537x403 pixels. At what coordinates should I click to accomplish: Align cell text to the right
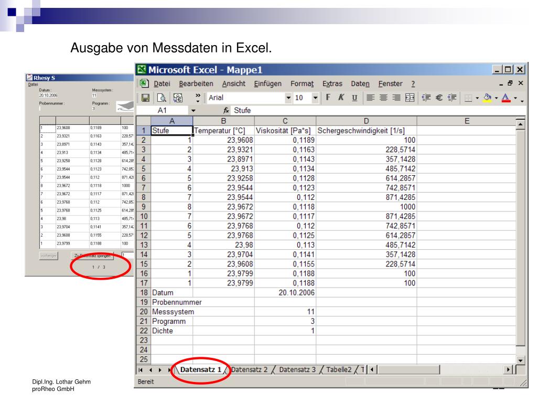pos(396,98)
